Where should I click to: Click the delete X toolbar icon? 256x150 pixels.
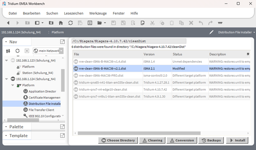click(191, 23)
